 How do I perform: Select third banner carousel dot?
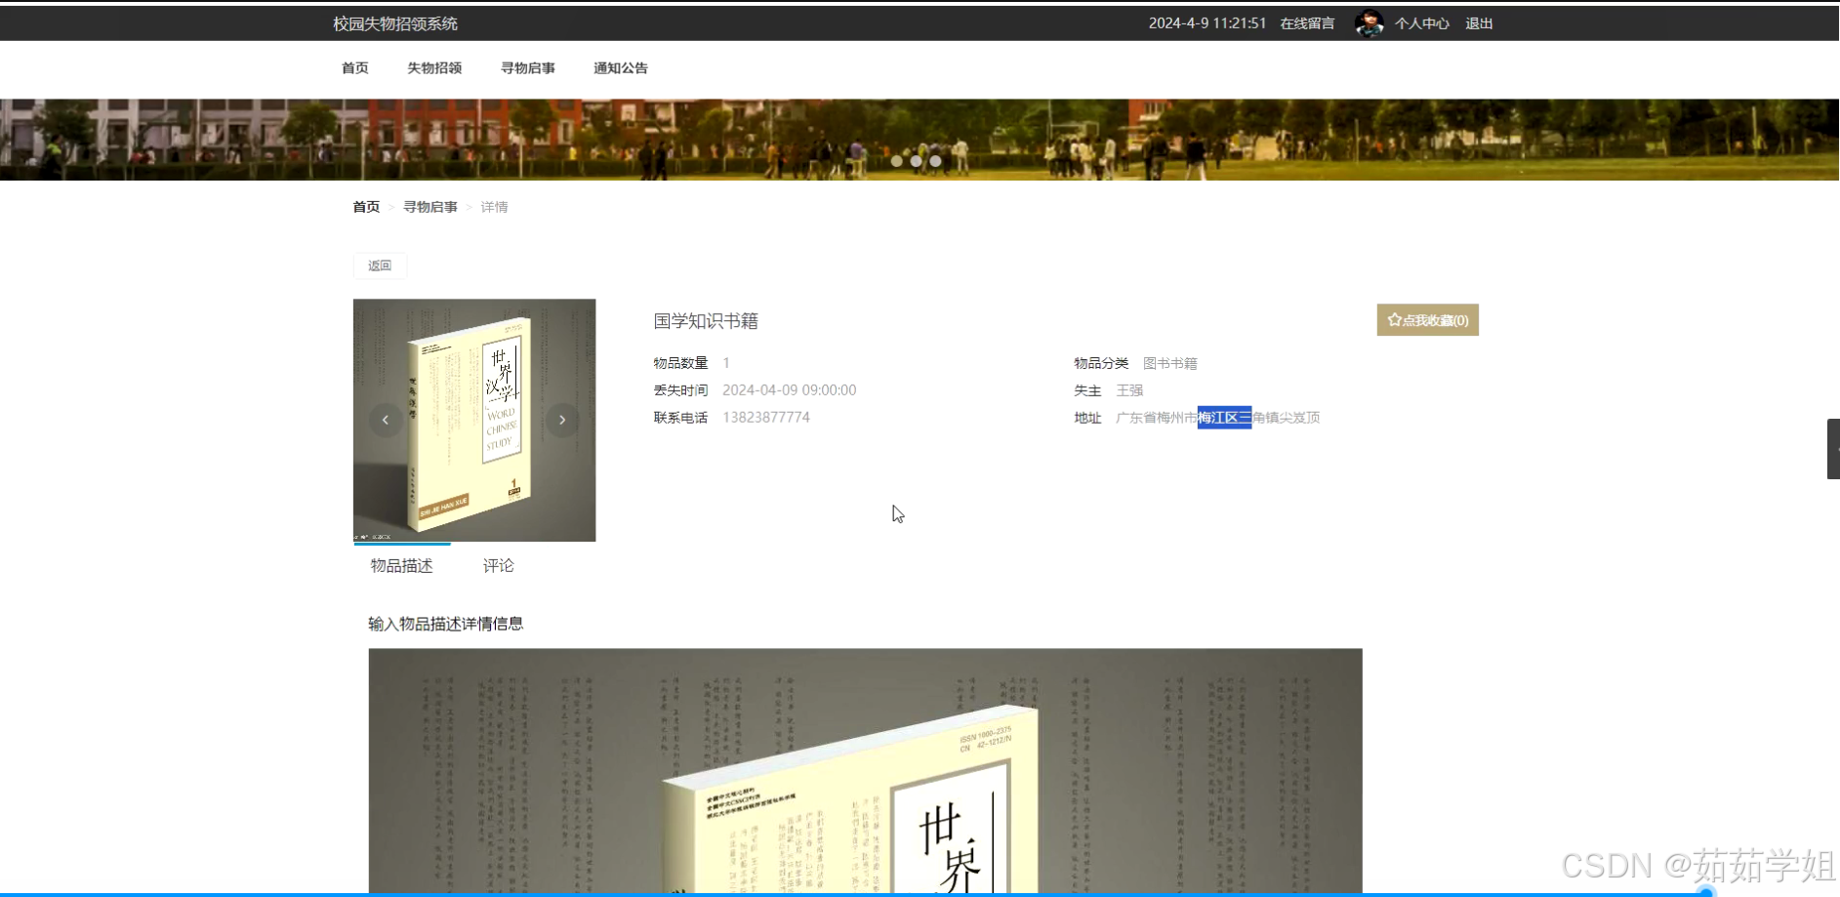pyautogui.click(x=935, y=161)
